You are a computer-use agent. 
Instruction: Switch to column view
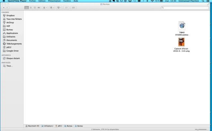pyautogui.click(x=35, y=8)
